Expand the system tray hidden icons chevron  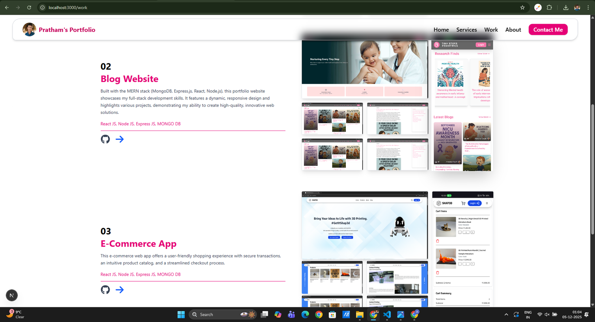pyautogui.click(x=506, y=315)
